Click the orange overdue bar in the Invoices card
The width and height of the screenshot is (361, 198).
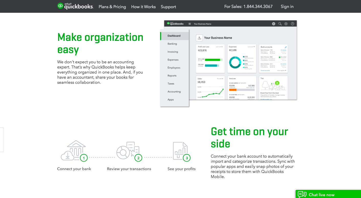(233, 90)
